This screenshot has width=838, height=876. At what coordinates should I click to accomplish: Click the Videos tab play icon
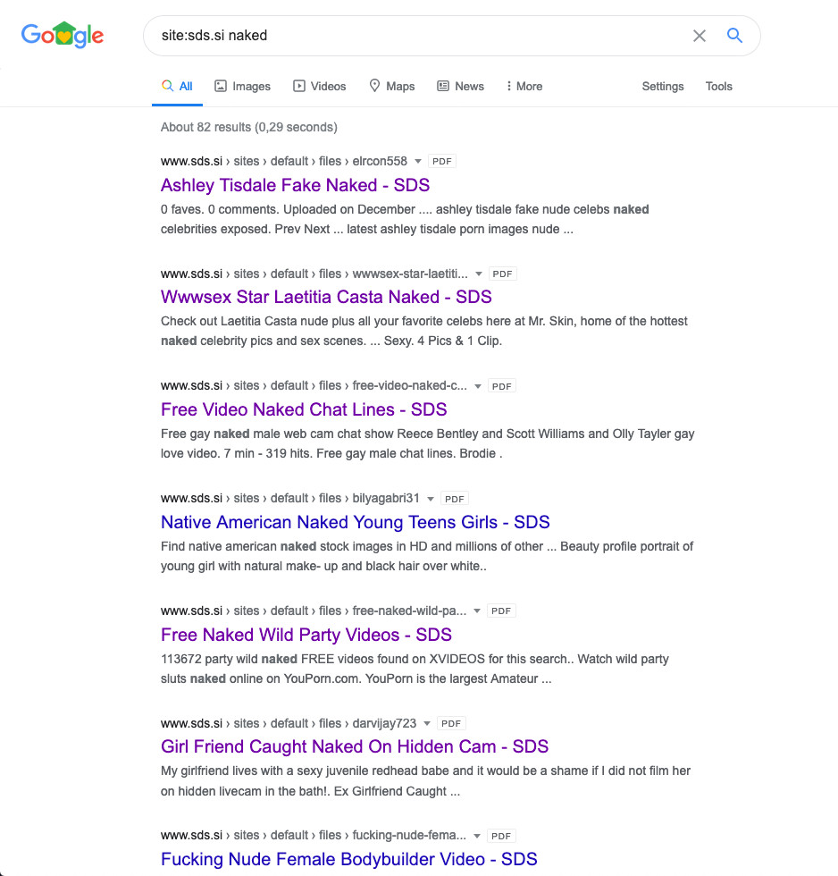tap(299, 86)
